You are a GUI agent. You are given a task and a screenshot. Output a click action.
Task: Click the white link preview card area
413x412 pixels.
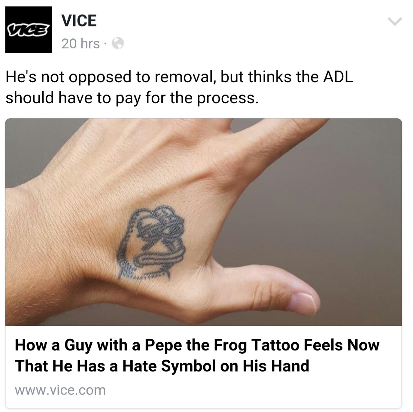click(204, 367)
